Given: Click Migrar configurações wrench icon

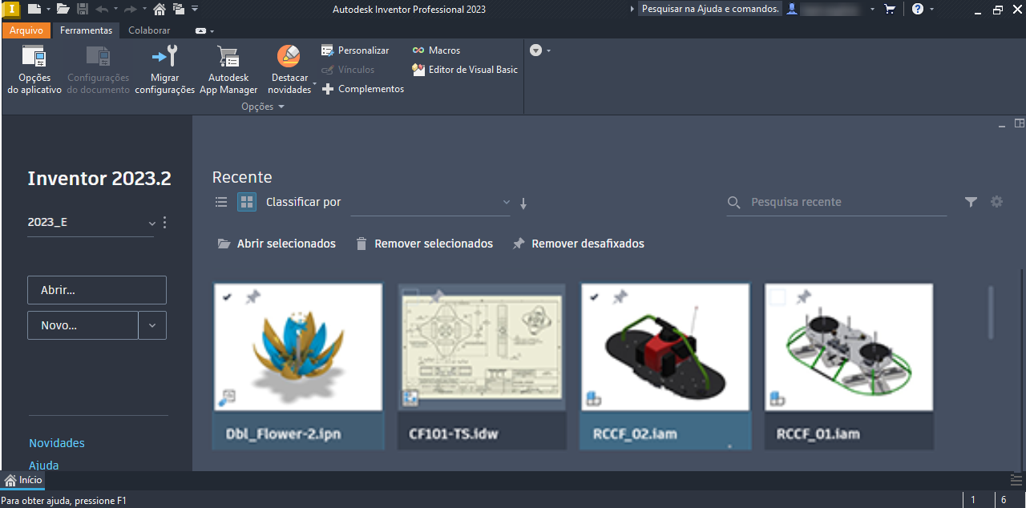Looking at the screenshot, I should tap(164, 56).
